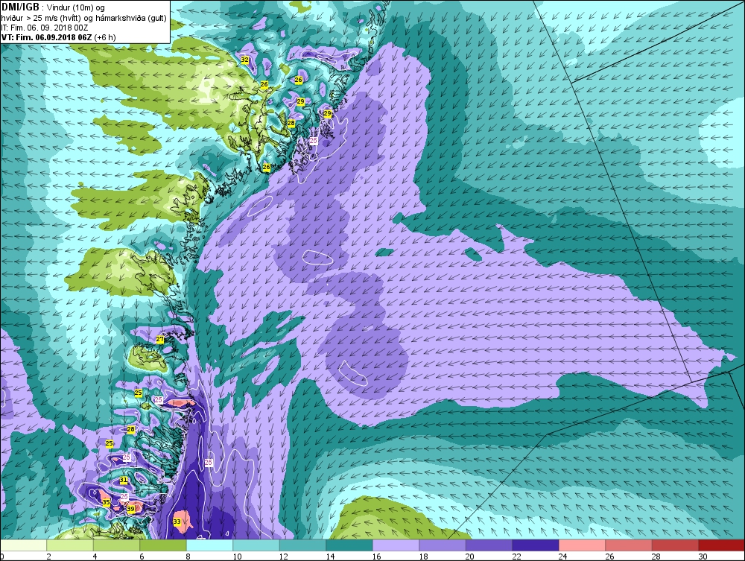Click the 'IT: Fim. 06. 09. 2018 00Z' line
This screenshot has height=561, width=745.
45,28
